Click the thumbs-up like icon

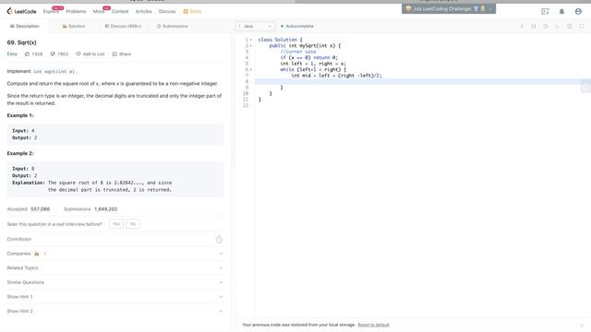(27, 53)
